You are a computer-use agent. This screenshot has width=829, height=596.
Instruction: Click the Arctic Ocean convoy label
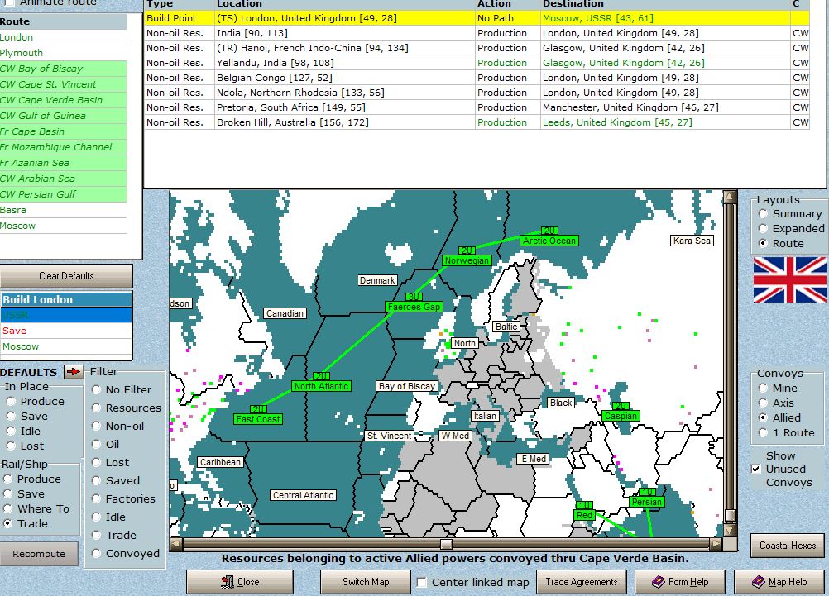point(549,241)
